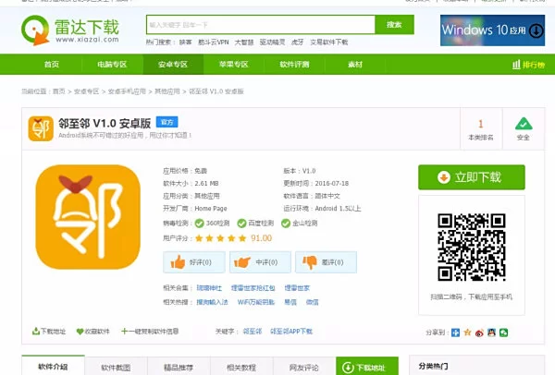
Task: Click 安卓手机应用 in the breadcrumb
Action: (127, 91)
